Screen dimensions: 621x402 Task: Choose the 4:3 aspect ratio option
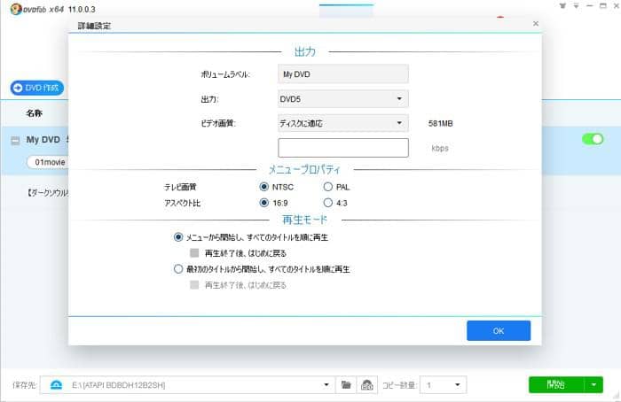[x=327, y=203]
